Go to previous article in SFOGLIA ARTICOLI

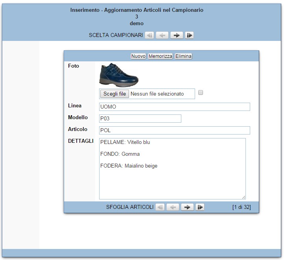click(x=173, y=207)
